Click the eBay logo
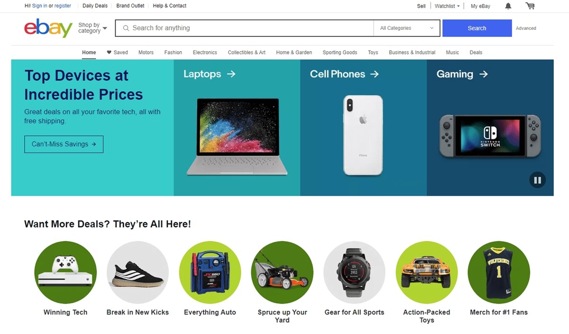 coord(48,28)
